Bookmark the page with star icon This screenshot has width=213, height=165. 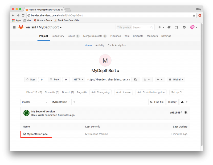[194, 15]
